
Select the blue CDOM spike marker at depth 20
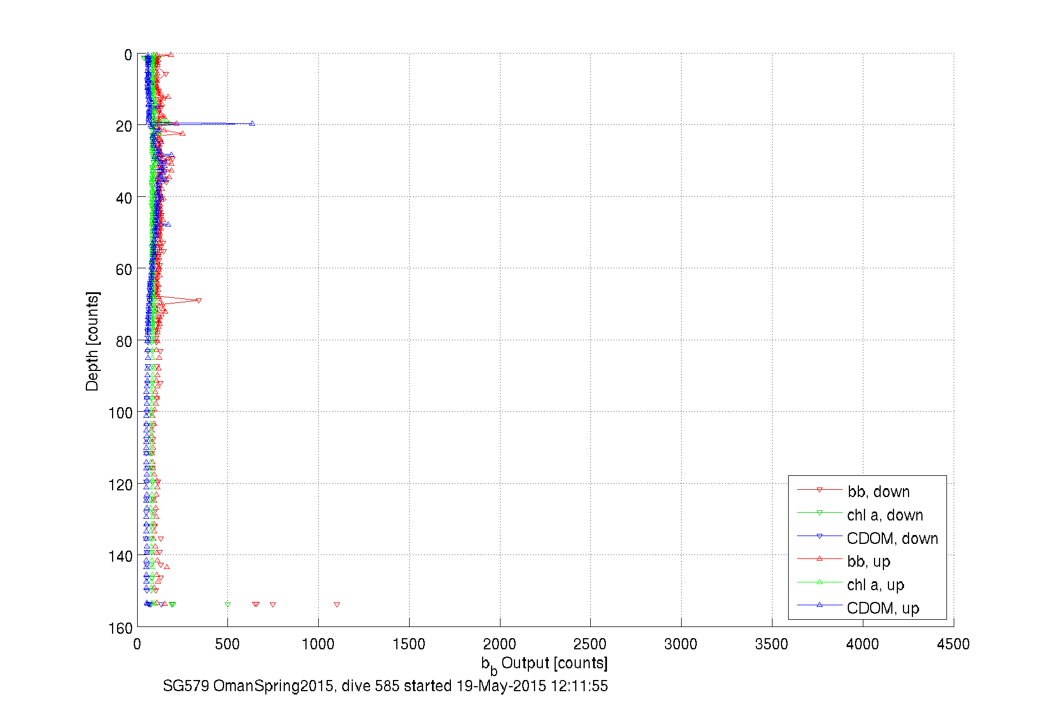(x=252, y=123)
